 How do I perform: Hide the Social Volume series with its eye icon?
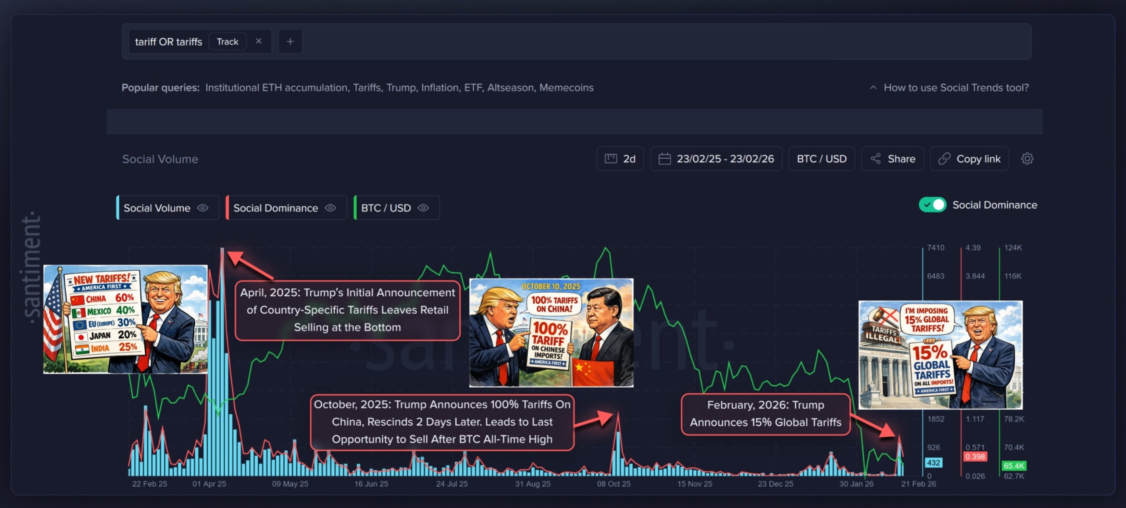click(203, 207)
